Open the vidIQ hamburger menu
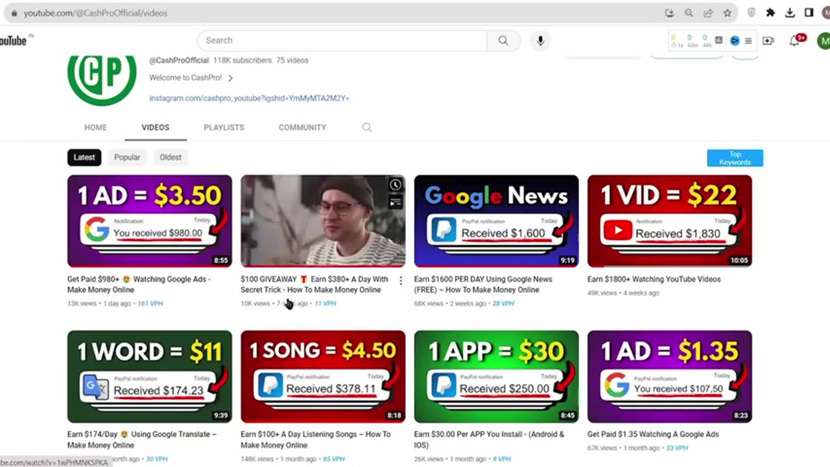This screenshot has width=830, height=467. click(748, 40)
